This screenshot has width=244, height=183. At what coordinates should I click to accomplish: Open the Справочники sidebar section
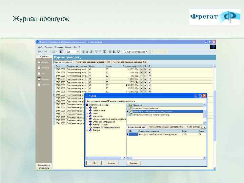coord(44,165)
